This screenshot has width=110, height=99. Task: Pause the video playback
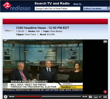point(5,97)
